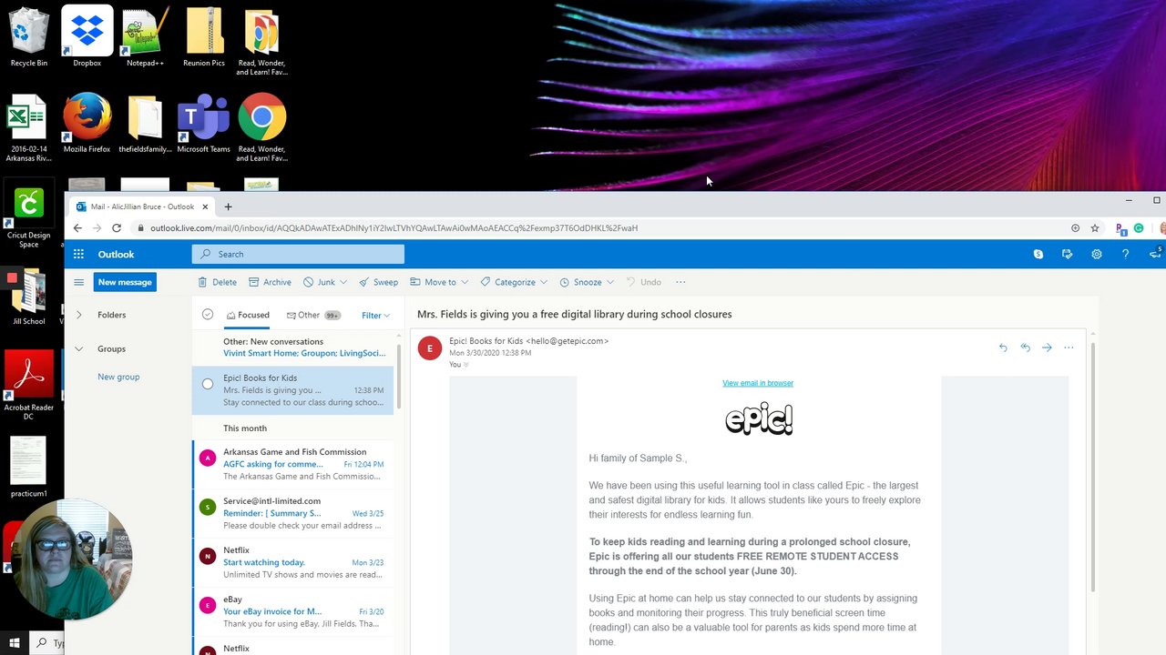Click the browser address bar URL
The image size is (1166, 655).
tap(394, 228)
